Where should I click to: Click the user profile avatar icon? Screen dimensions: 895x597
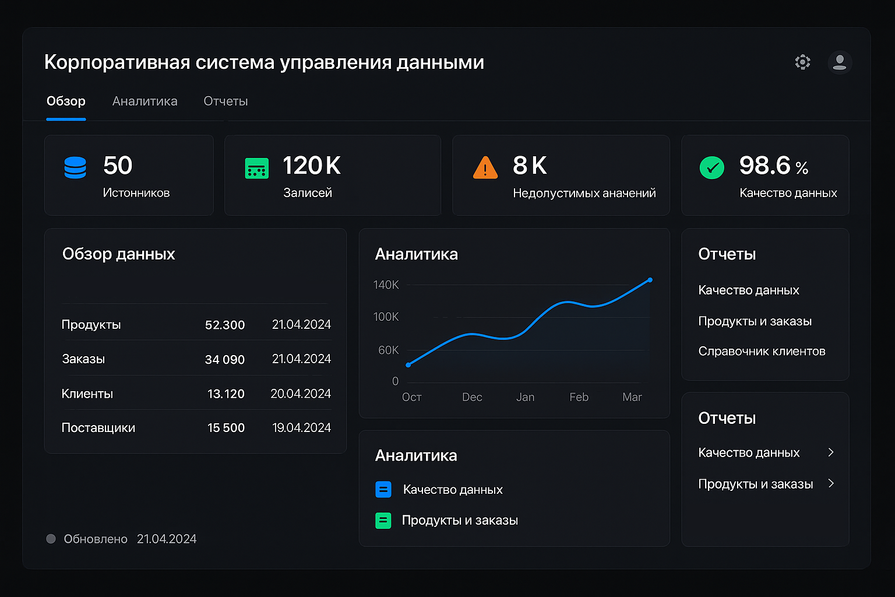point(840,62)
